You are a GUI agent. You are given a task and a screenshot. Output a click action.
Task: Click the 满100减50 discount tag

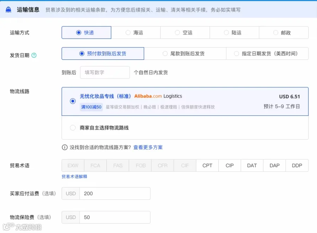(x=91, y=107)
